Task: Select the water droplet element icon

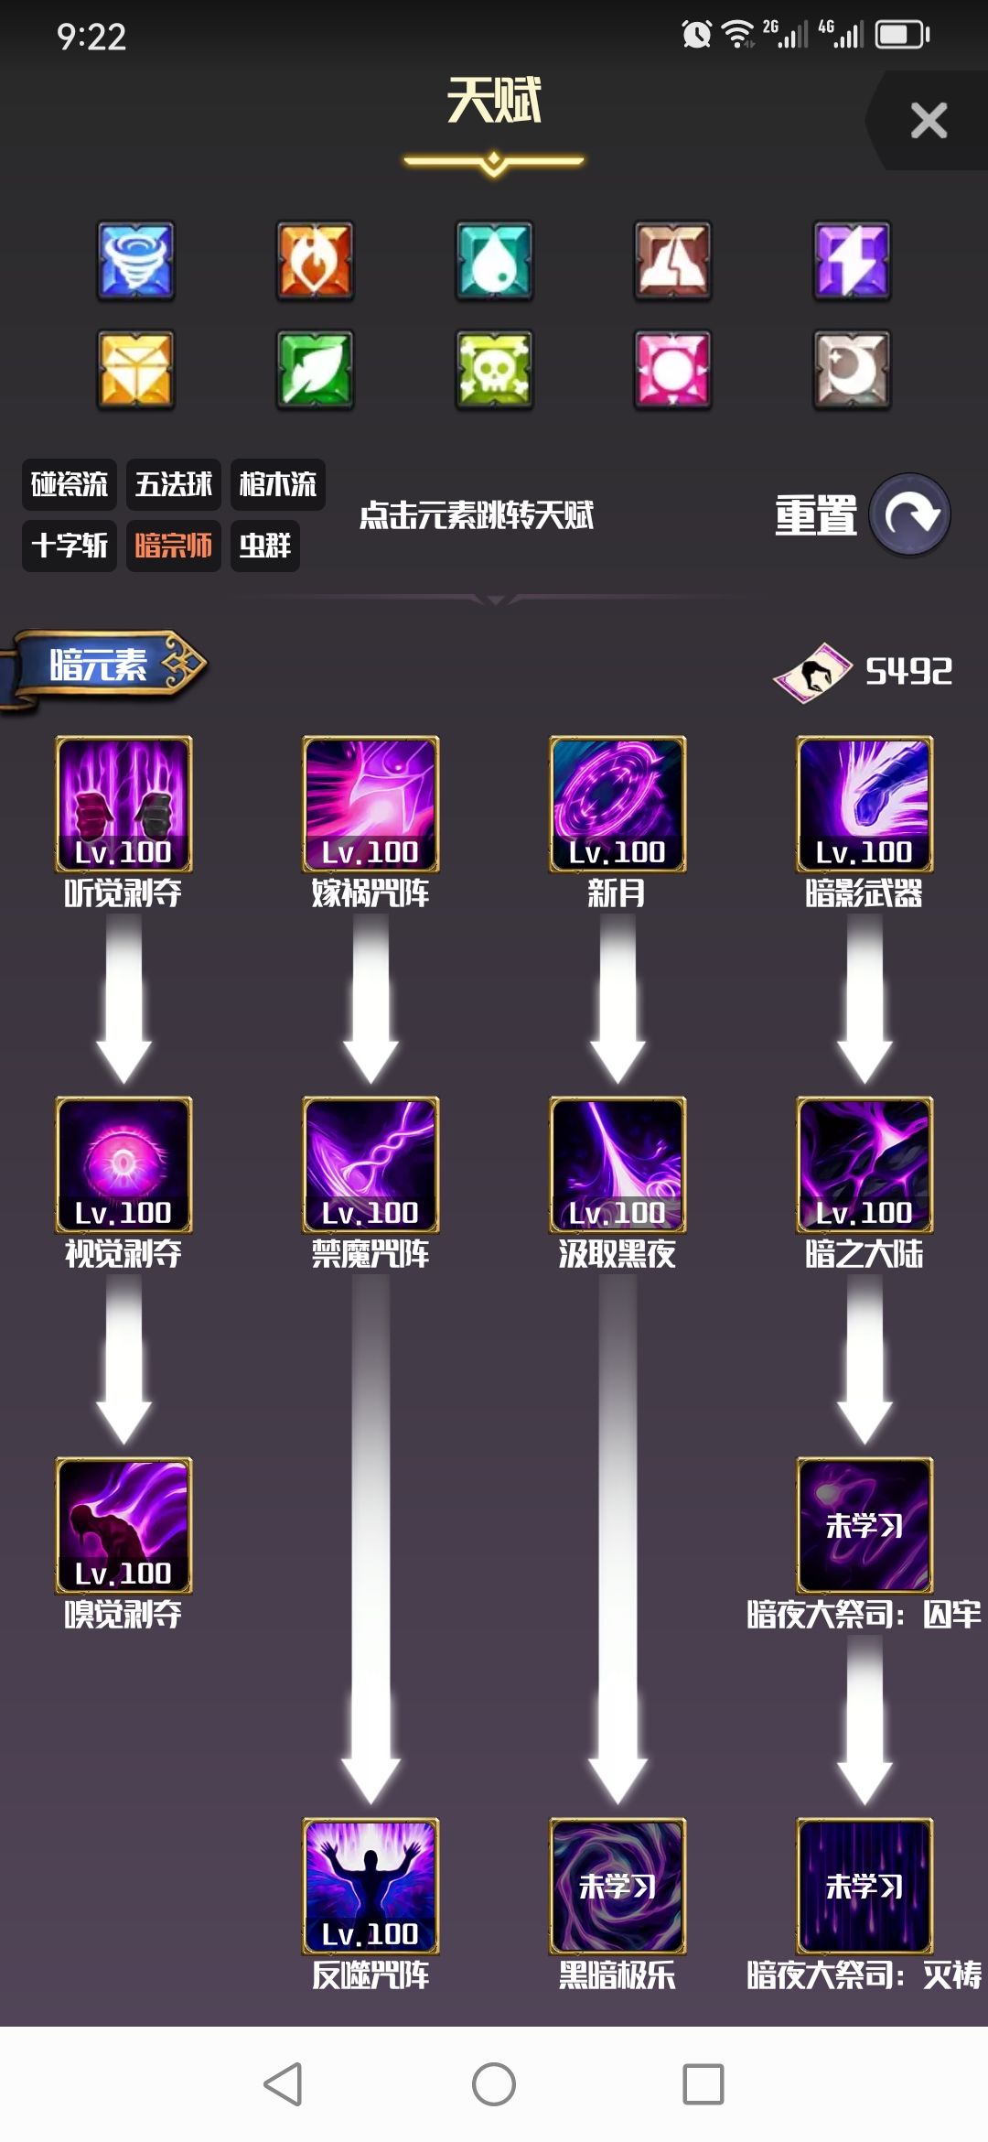Action: (x=494, y=261)
